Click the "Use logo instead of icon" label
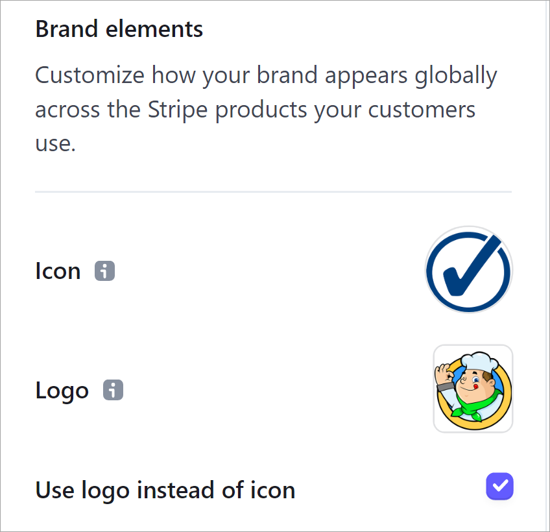Image resolution: width=550 pixels, height=532 pixels. click(x=165, y=490)
